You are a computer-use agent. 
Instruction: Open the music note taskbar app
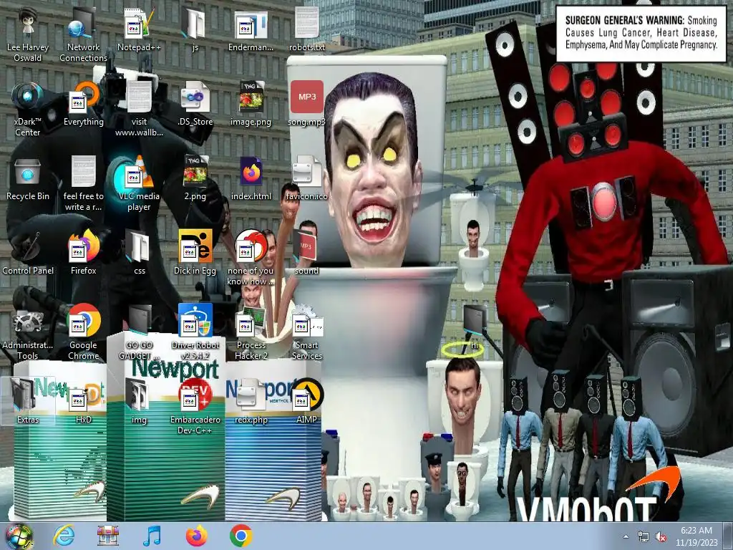point(152,536)
